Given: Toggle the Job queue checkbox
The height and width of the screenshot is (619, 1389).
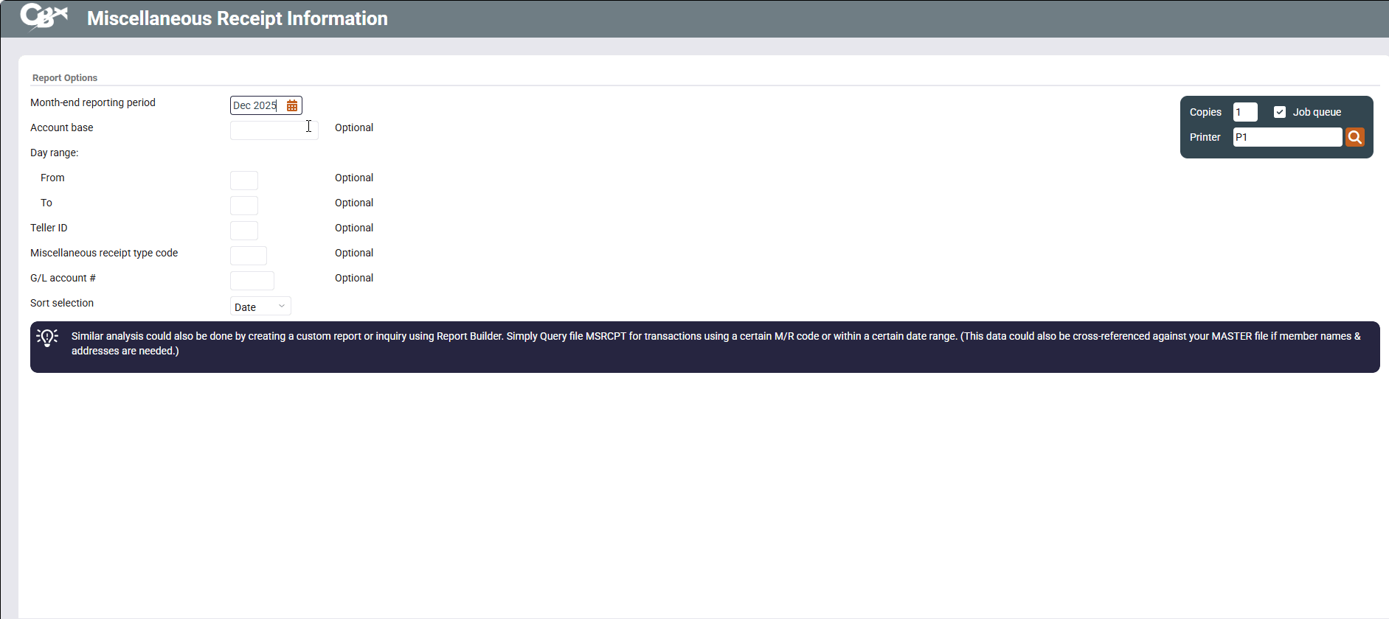Looking at the screenshot, I should [x=1280, y=112].
